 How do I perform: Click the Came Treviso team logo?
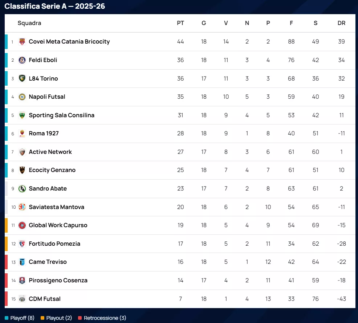click(22, 262)
